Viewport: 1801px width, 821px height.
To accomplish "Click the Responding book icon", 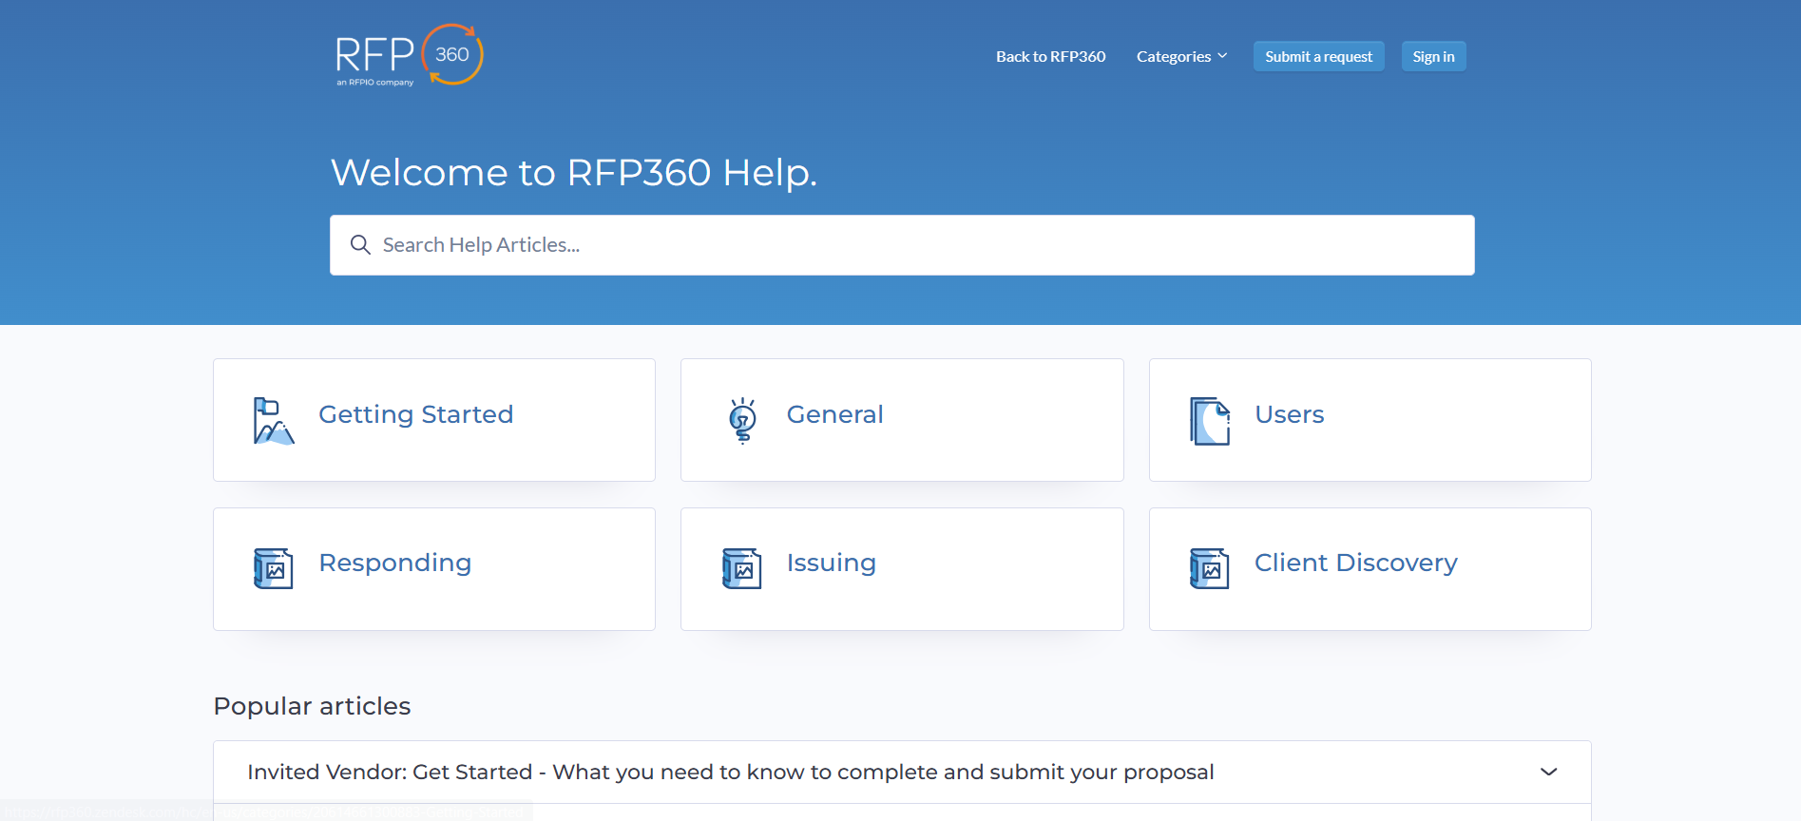I will tap(274, 569).
